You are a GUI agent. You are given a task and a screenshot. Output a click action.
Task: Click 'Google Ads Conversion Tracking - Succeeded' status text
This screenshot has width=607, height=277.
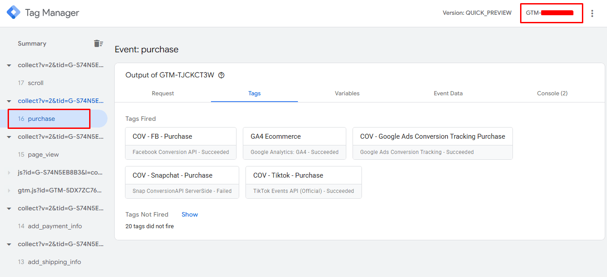tap(417, 152)
